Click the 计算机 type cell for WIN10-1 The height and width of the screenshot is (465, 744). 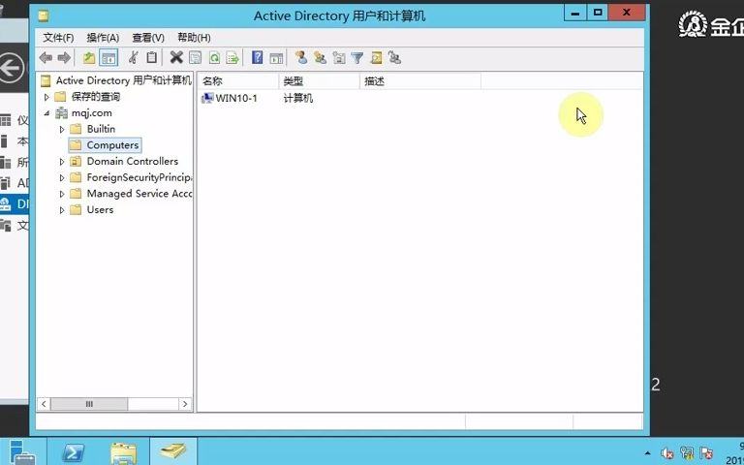tap(298, 98)
